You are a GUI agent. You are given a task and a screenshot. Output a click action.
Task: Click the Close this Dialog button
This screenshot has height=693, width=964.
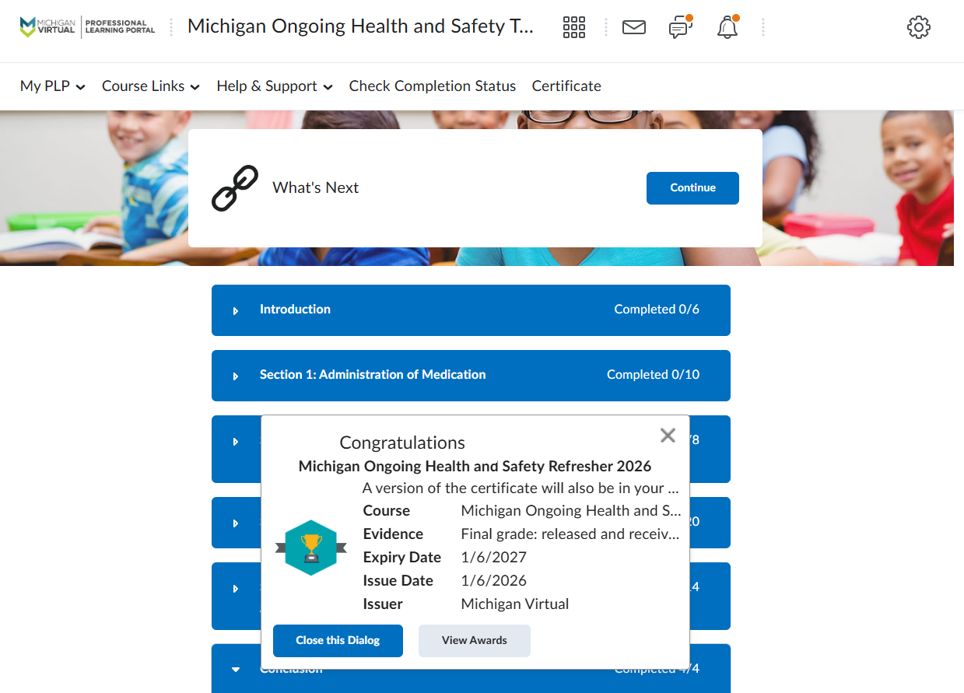coord(338,641)
